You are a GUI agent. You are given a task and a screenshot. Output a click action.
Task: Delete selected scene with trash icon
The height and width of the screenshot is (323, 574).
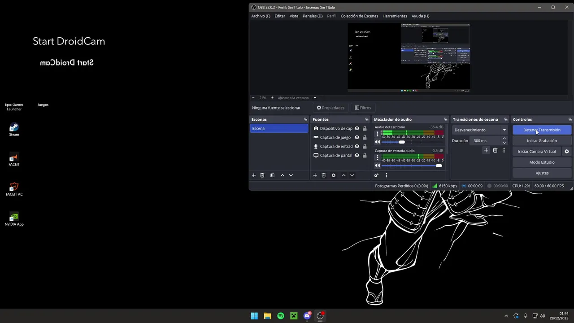(x=262, y=175)
